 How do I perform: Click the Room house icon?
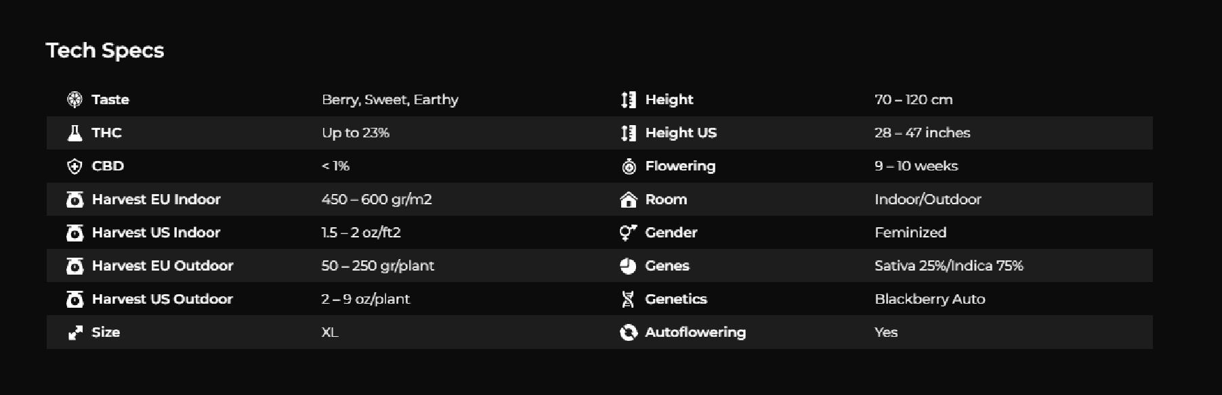tap(629, 199)
